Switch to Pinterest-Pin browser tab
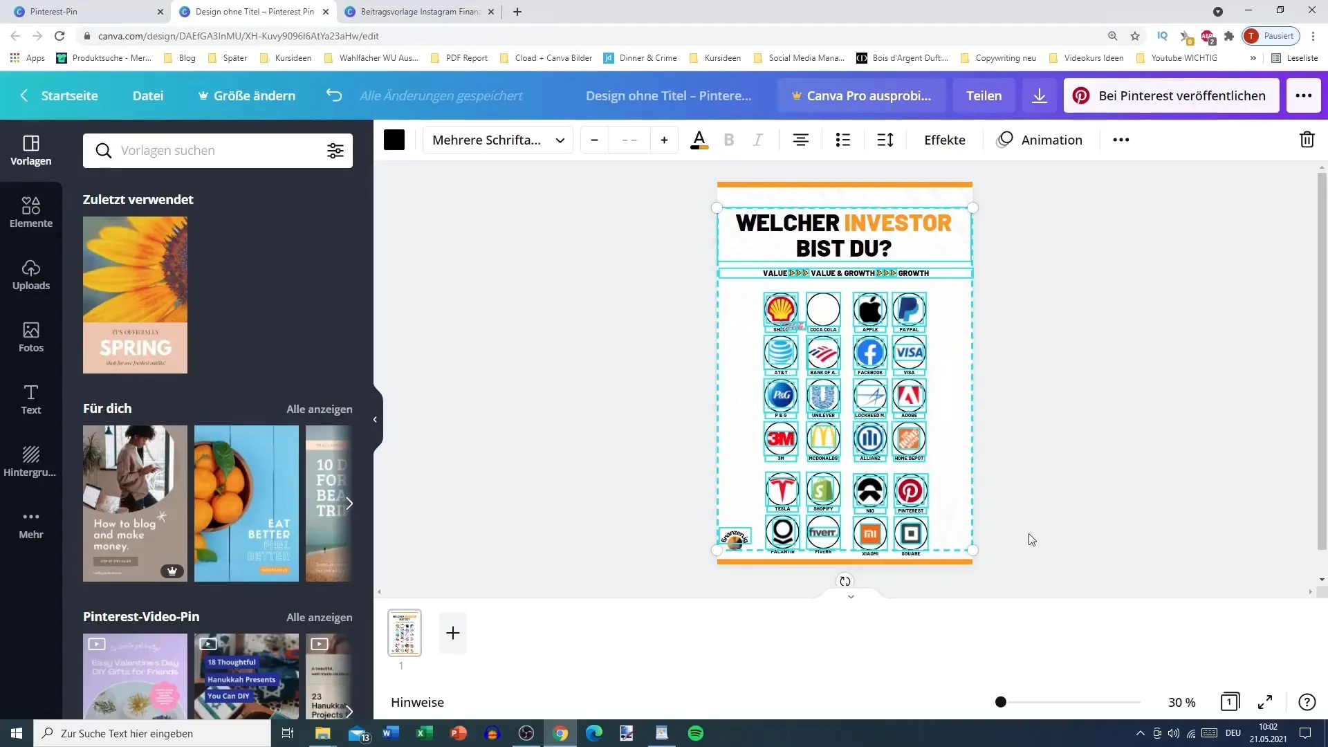Image resolution: width=1328 pixels, height=747 pixels. pyautogui.click(x=86, y=12)
